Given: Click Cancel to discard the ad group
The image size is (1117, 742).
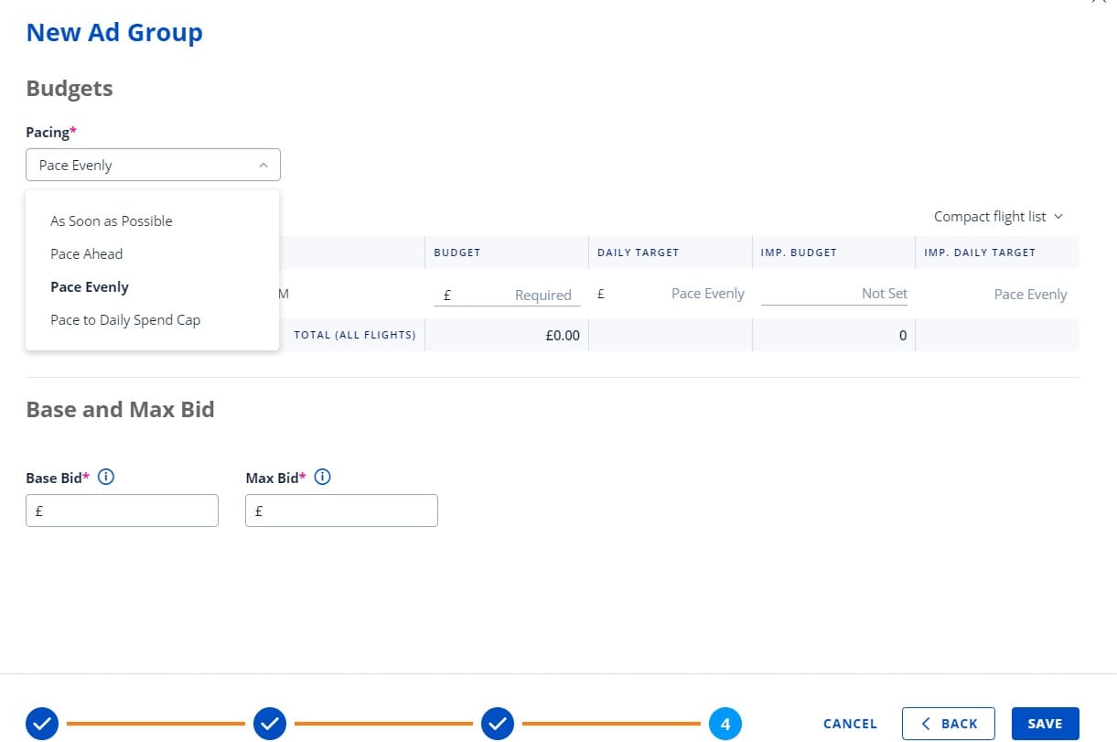Looking at the screenshot, I should tap(849, 723).
